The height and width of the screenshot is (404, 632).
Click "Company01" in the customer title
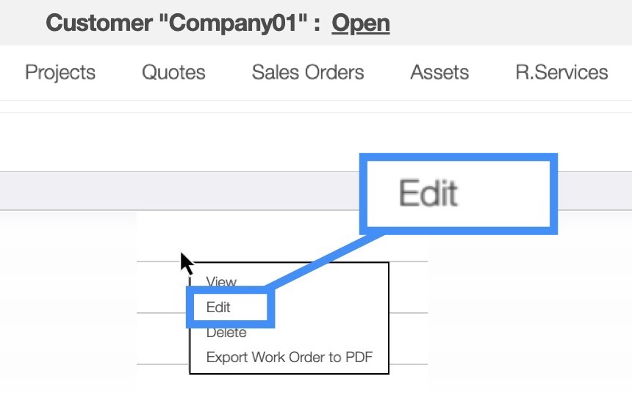coord(236,23)
